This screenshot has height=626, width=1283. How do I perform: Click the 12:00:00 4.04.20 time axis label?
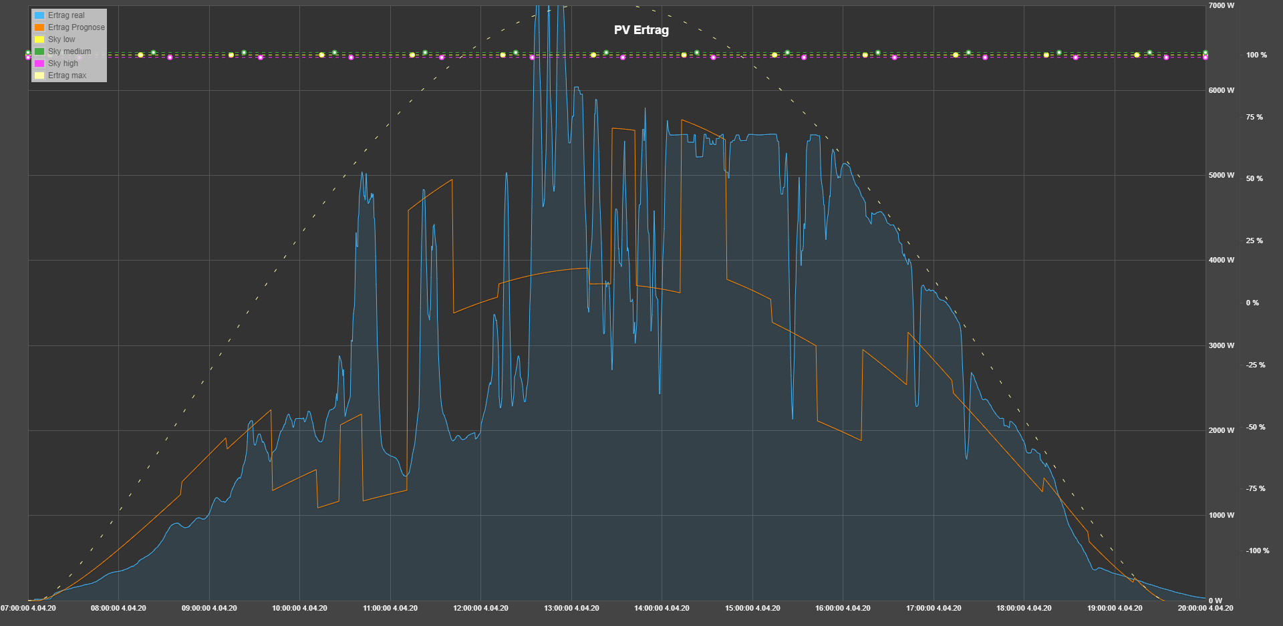point(480,608)
